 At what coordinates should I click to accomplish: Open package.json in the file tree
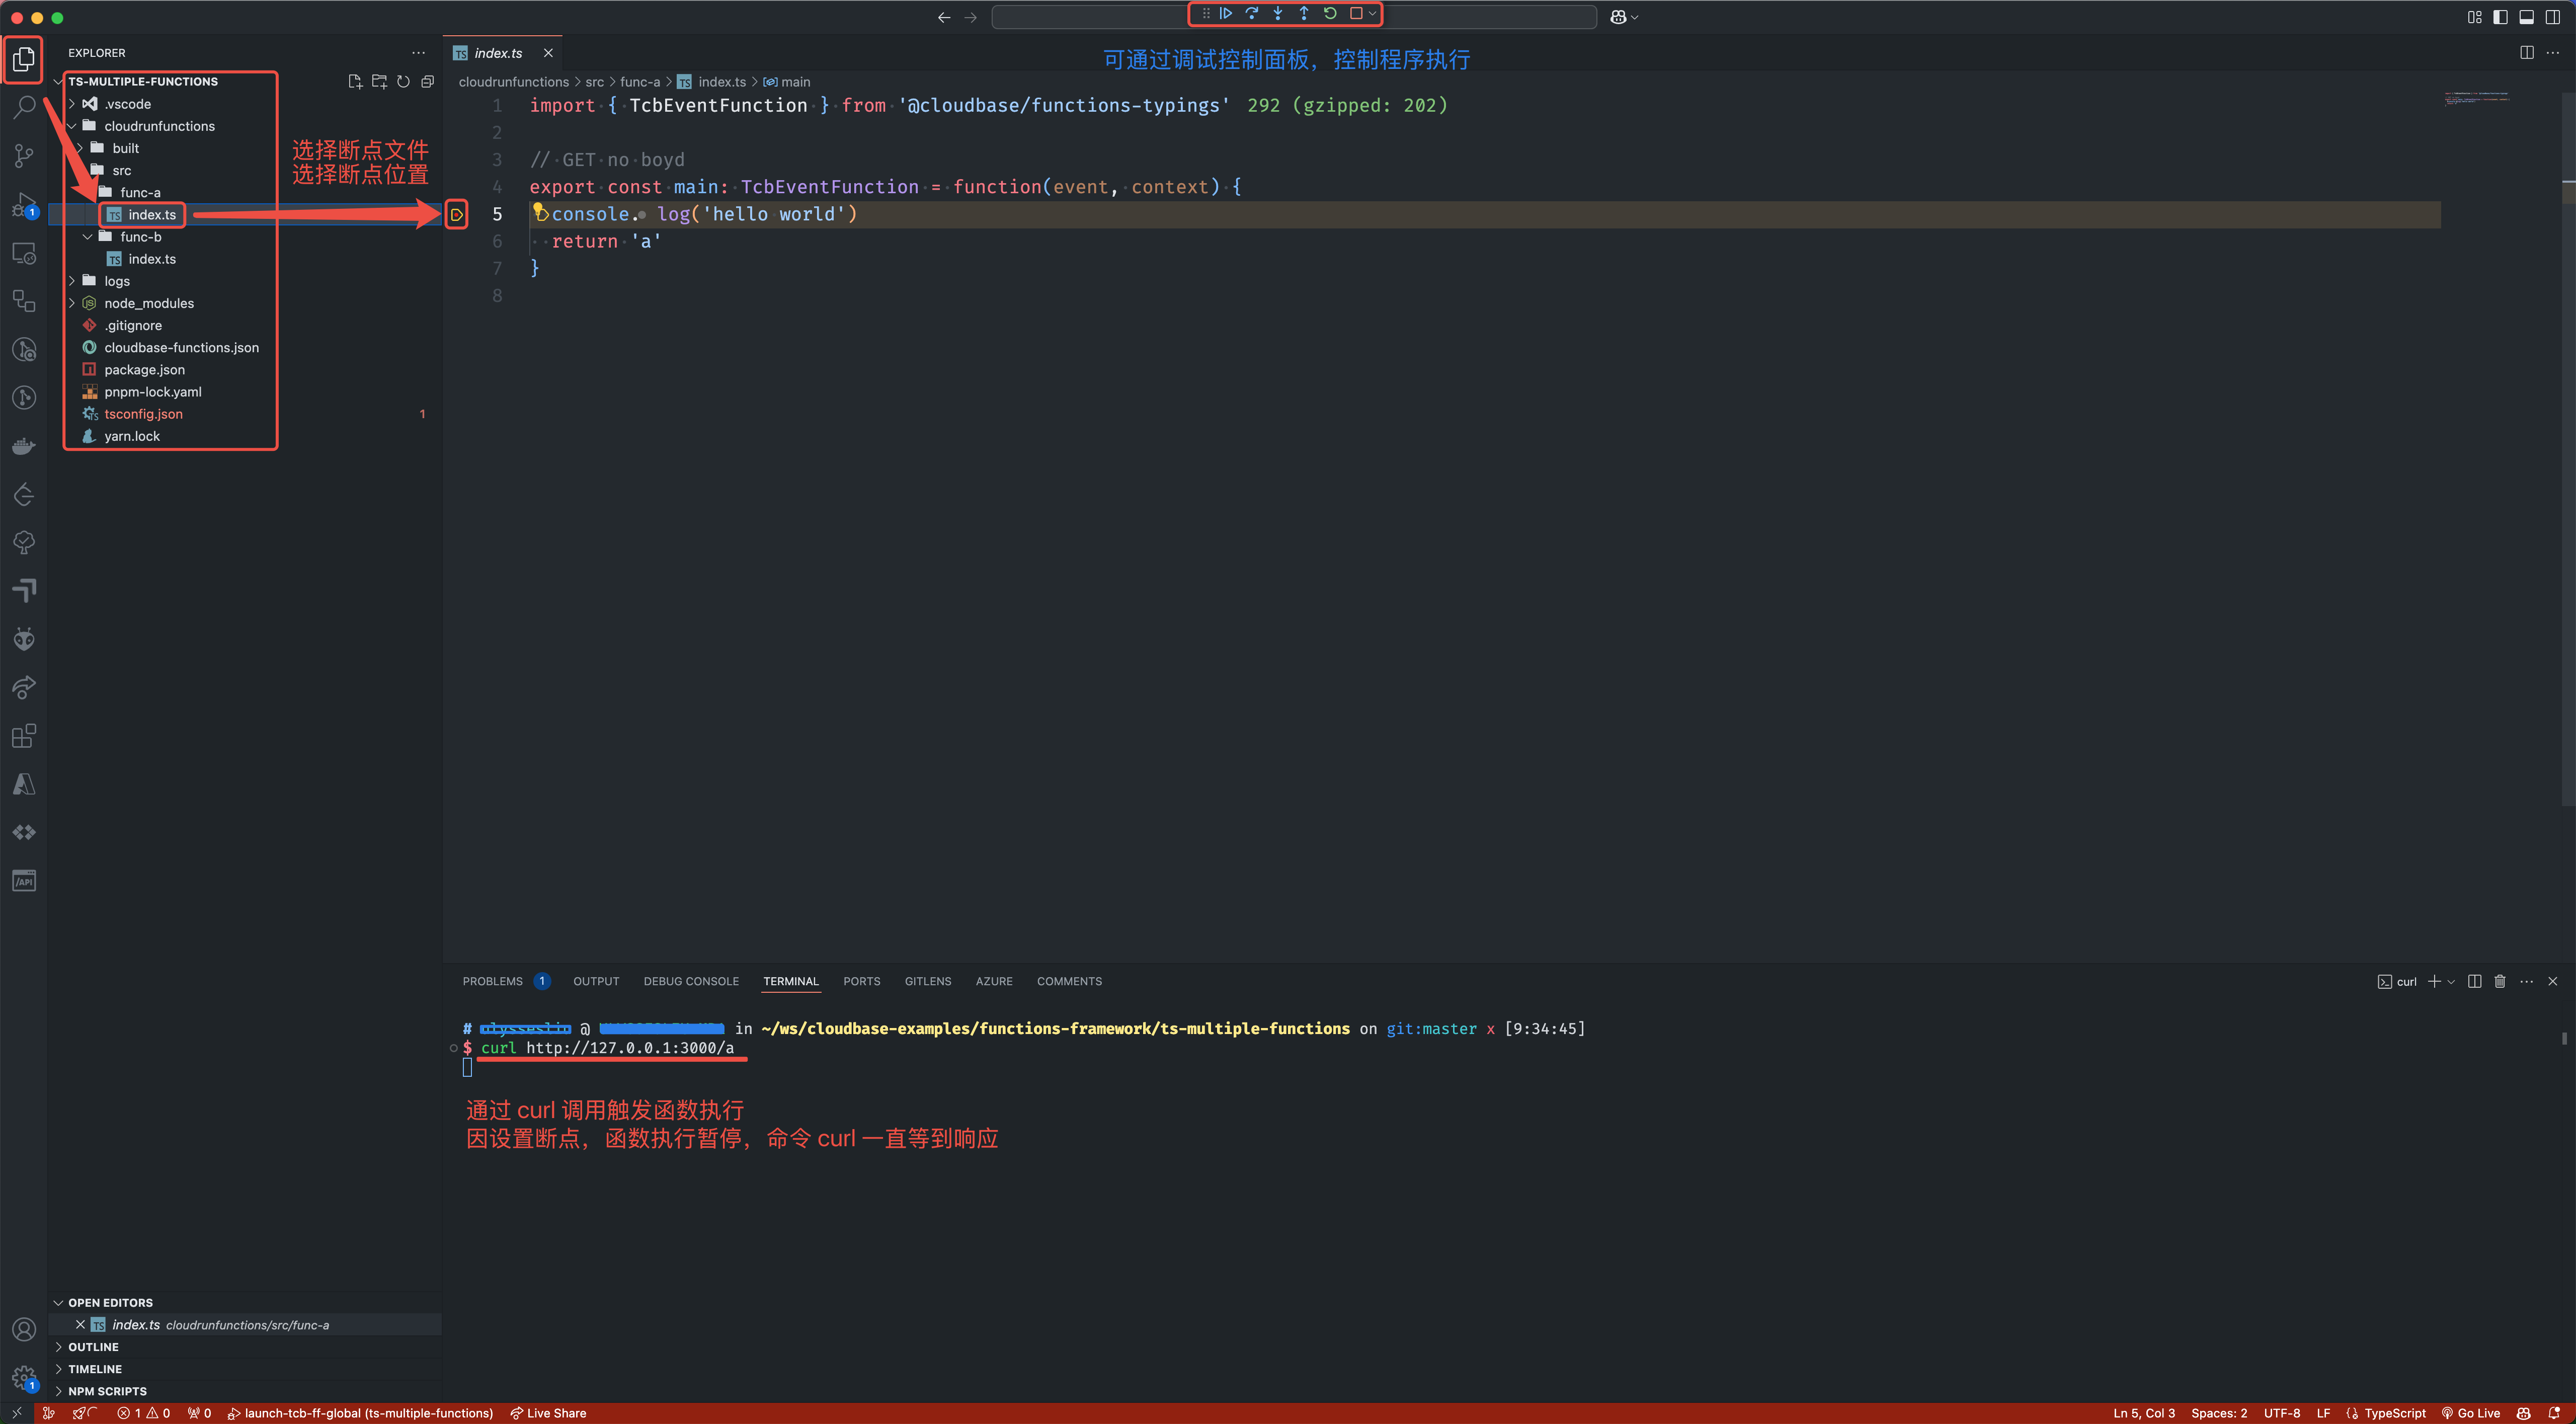click(144, 370)
